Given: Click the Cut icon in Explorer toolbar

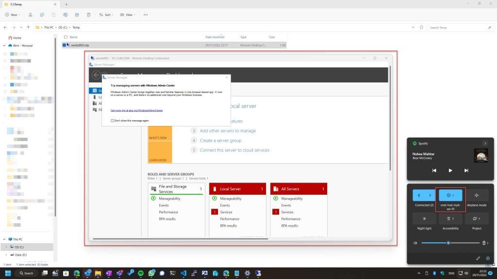Looking at the screenshot, I should point(31,15).
